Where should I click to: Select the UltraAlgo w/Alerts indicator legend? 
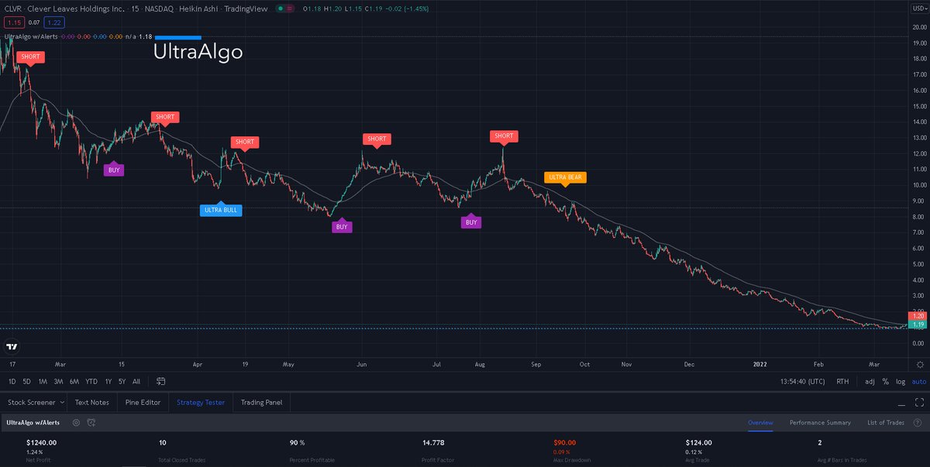click(x=31, y=36)
